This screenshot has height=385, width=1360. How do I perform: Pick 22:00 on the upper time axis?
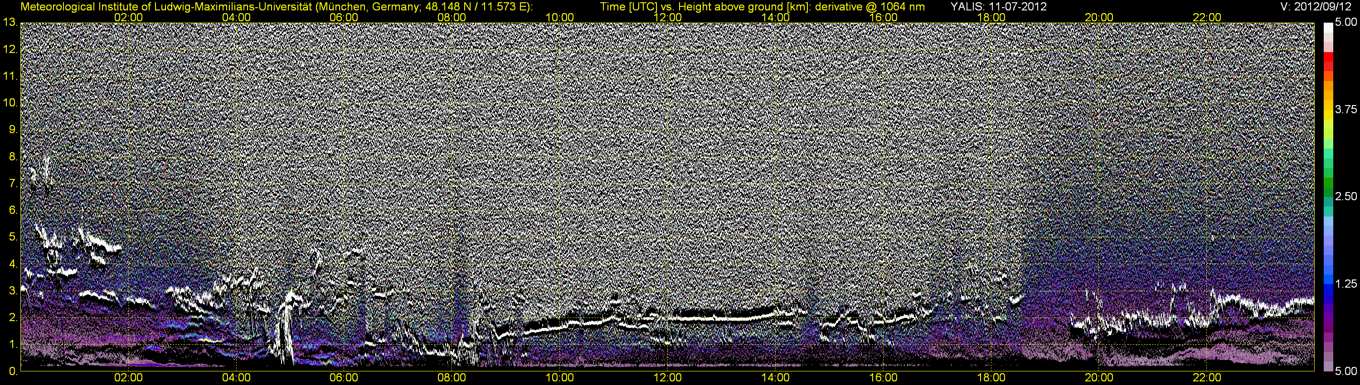(1207, 17)
